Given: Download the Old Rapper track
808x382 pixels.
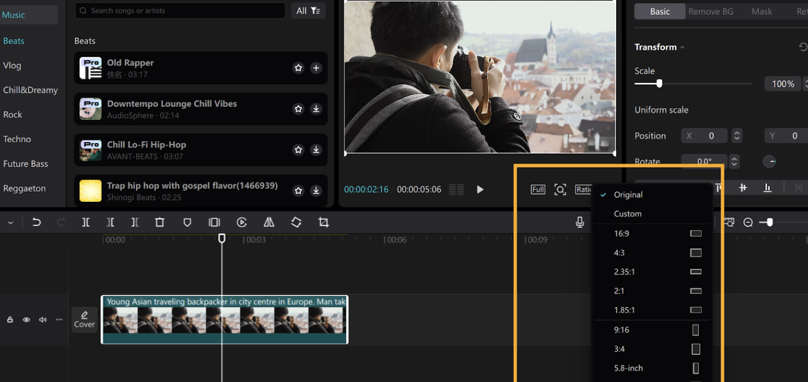Looking at the screenshot, I should pyautogui.click(x=316, y=68).
